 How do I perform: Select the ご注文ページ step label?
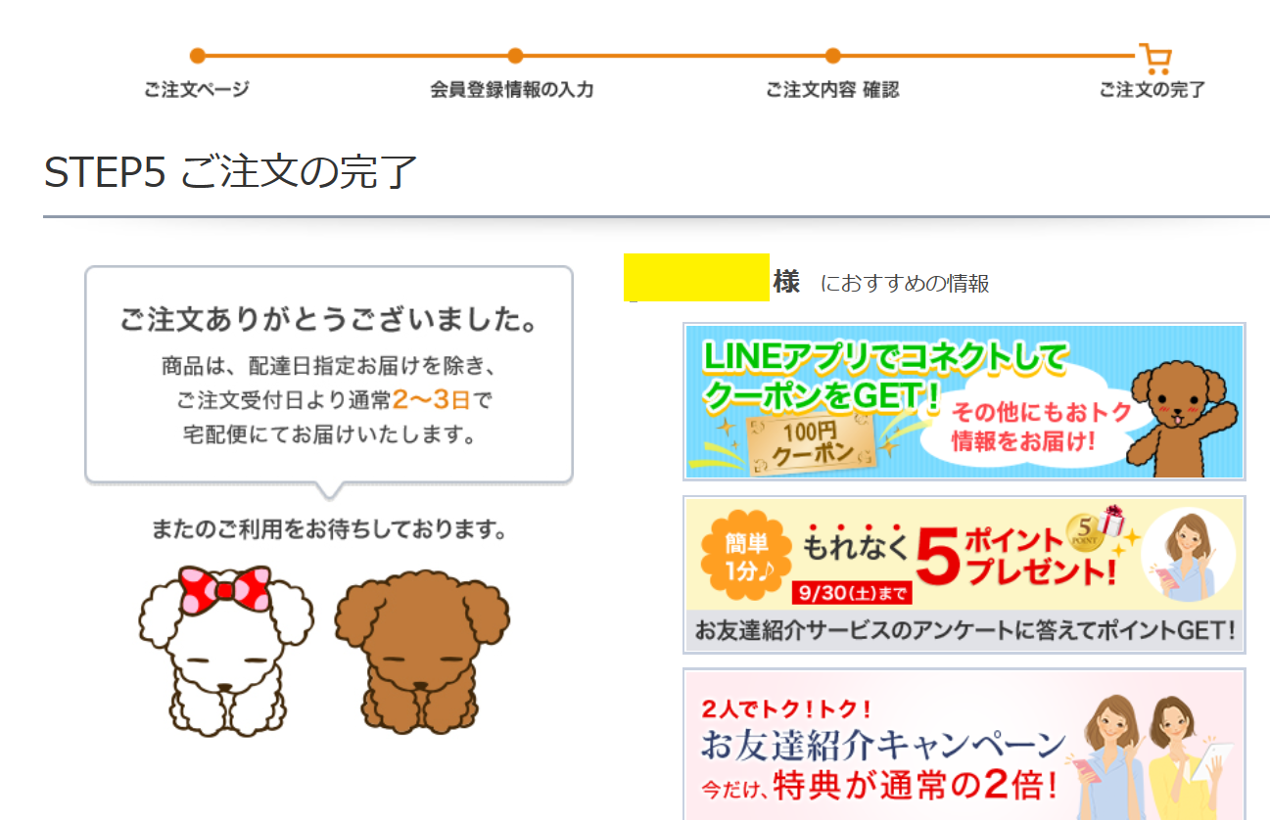click(x=197, y=90)
